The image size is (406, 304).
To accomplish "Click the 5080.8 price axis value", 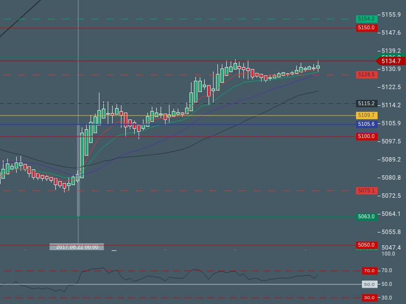I will (x=391, y=178).
